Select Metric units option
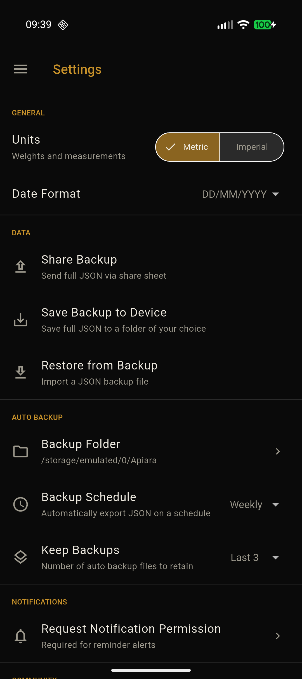This screenshot has height=679, width=302. tap(188, 147)
